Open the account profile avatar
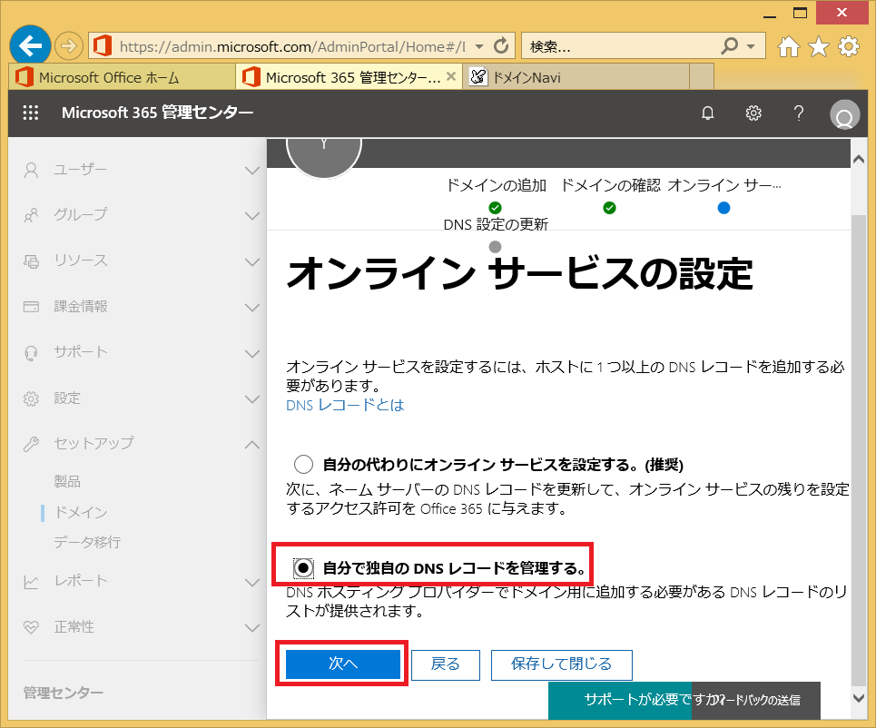The width and height of the screenshot is (876, 728). 844,114
